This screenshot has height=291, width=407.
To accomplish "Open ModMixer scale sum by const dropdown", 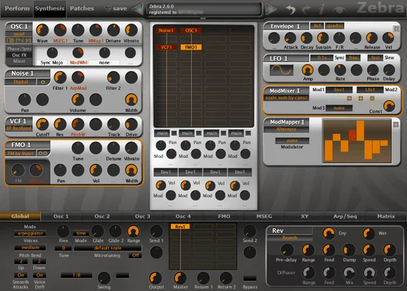I will click(x=287, y=98).
